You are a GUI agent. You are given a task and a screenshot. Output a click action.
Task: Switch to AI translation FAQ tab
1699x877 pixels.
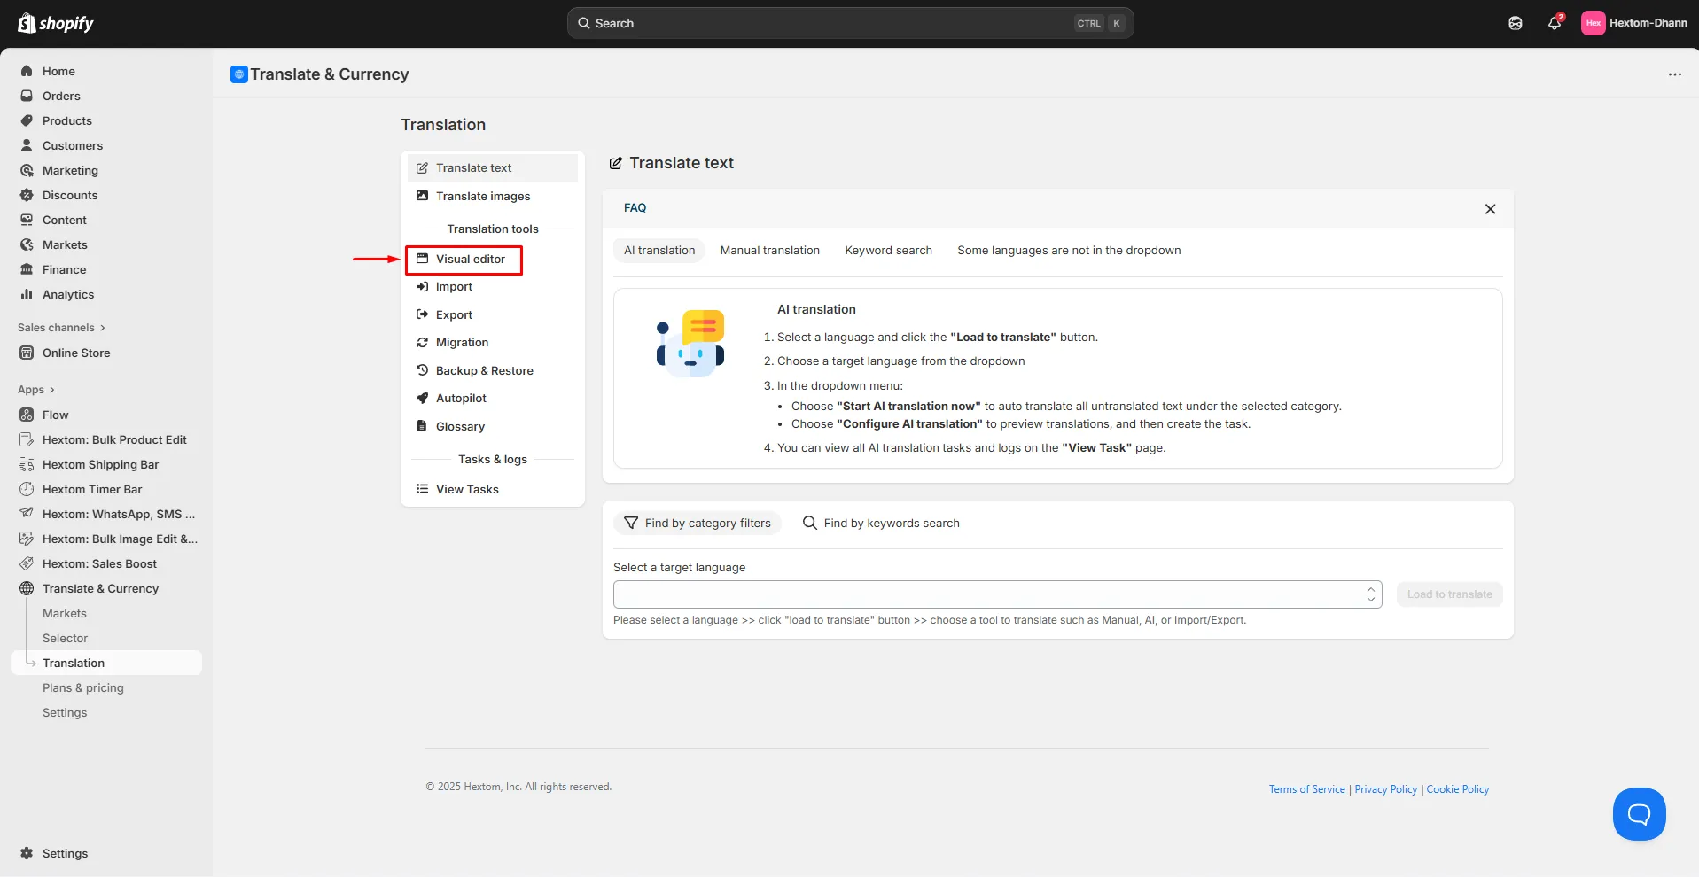[659, 251]
